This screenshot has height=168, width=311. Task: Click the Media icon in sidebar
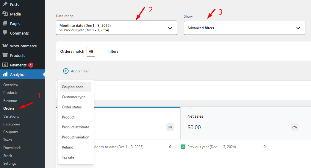pos(5,14)
